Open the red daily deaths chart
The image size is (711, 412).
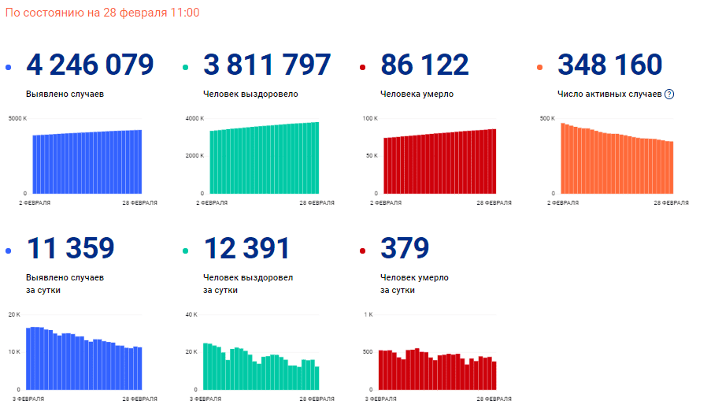coord(437,370)
